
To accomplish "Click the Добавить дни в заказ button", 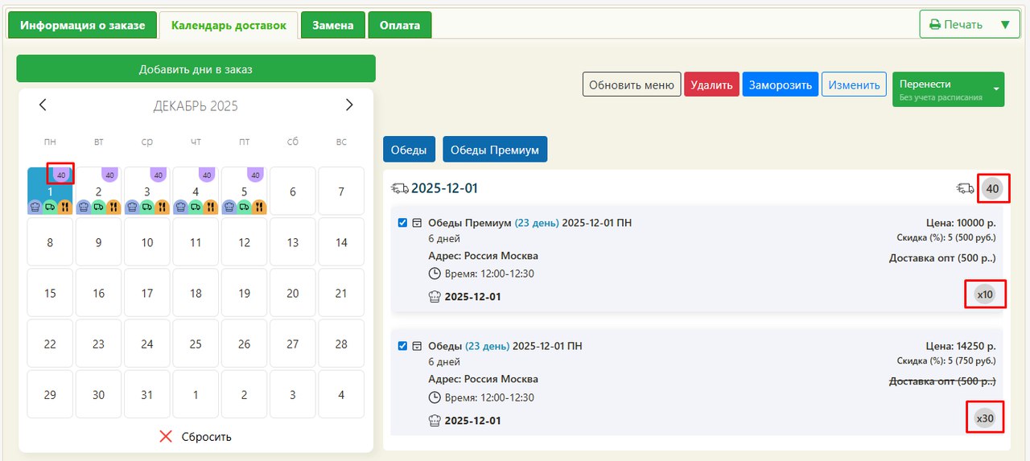I will click(x=196, y=69).
